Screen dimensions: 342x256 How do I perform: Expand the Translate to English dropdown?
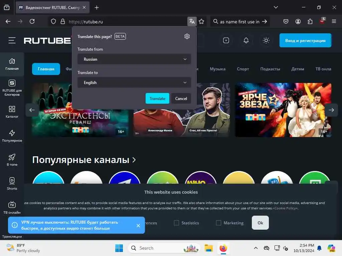tap(134, 83)
